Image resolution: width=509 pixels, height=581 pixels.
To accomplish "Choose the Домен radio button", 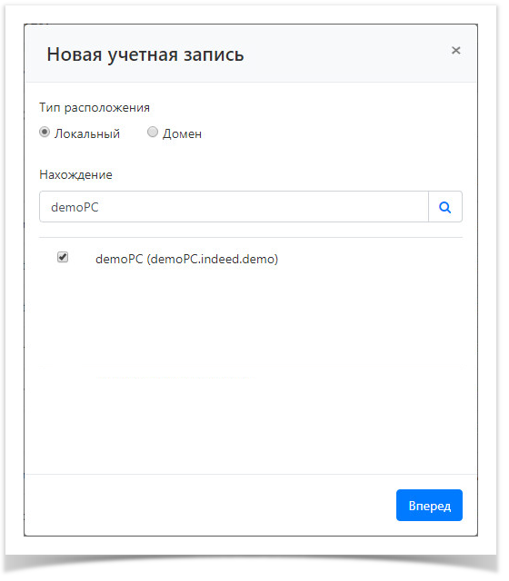I will click(x=155, y=133).
